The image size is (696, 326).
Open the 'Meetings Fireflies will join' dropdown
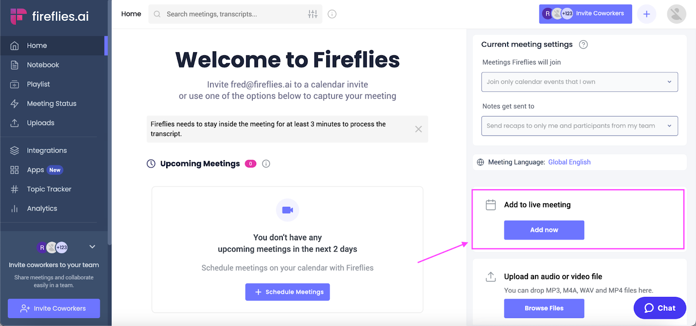click(579, 82)
